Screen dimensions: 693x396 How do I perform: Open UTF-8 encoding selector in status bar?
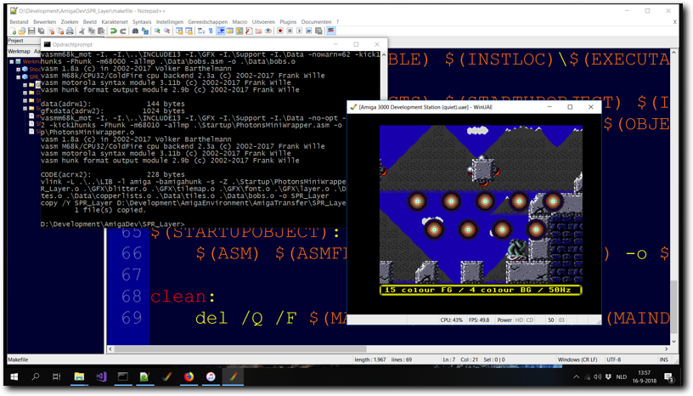[614, 359]
